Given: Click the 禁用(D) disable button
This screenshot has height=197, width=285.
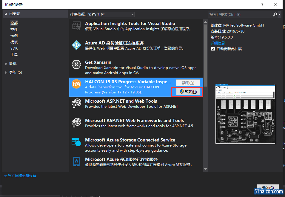Looking at the screenshot, I should pos(188,83).
